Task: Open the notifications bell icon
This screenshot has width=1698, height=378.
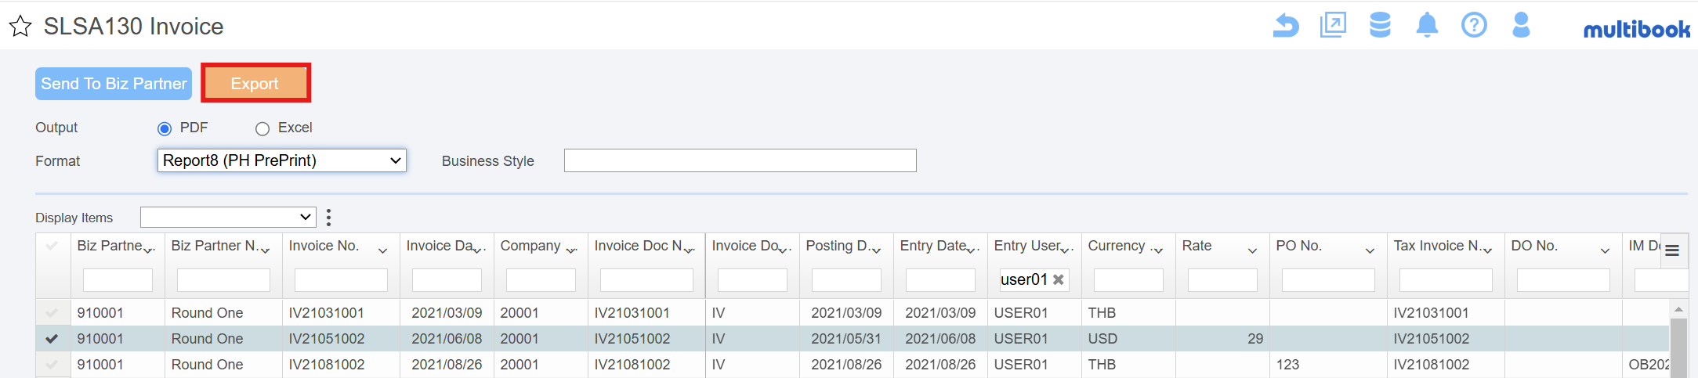Action: point(1427,25)
